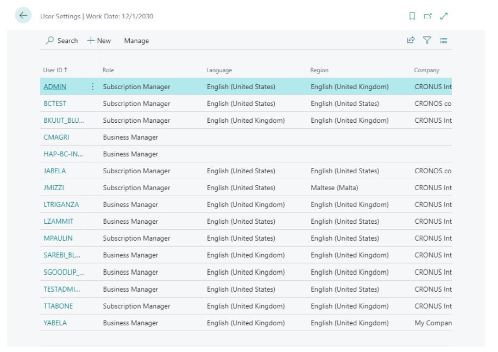Open the YABELA user link
The height and width of the screenshot is (352, 498).
[x=55, y=323]
